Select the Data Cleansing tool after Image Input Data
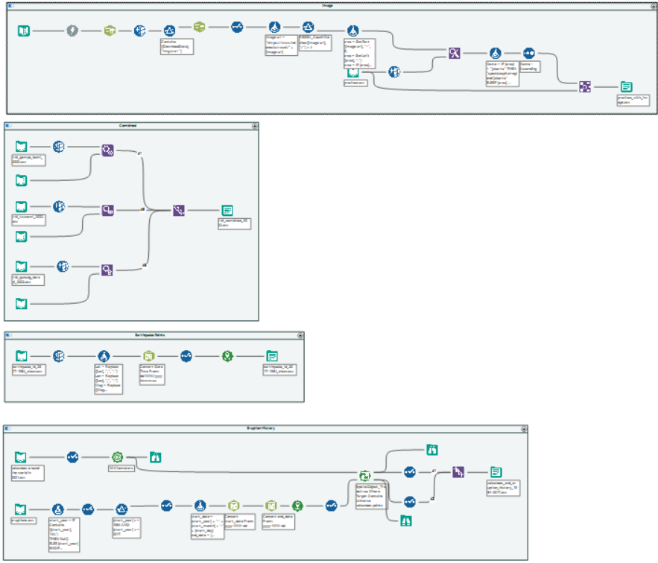Viewport: 658px width, 563px height. point(394,71)
